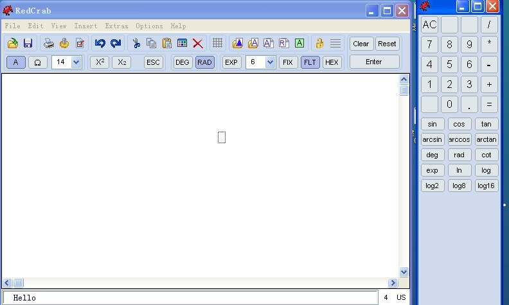Image resolution: width=509 pixels, height=305 pixels.
Task: Click the red X delete icon
Action: click(x=198, y=44)
